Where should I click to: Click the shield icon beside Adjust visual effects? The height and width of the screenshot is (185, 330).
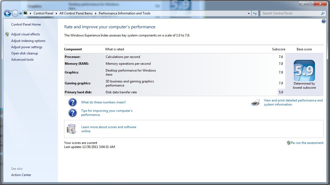point(7,34)
